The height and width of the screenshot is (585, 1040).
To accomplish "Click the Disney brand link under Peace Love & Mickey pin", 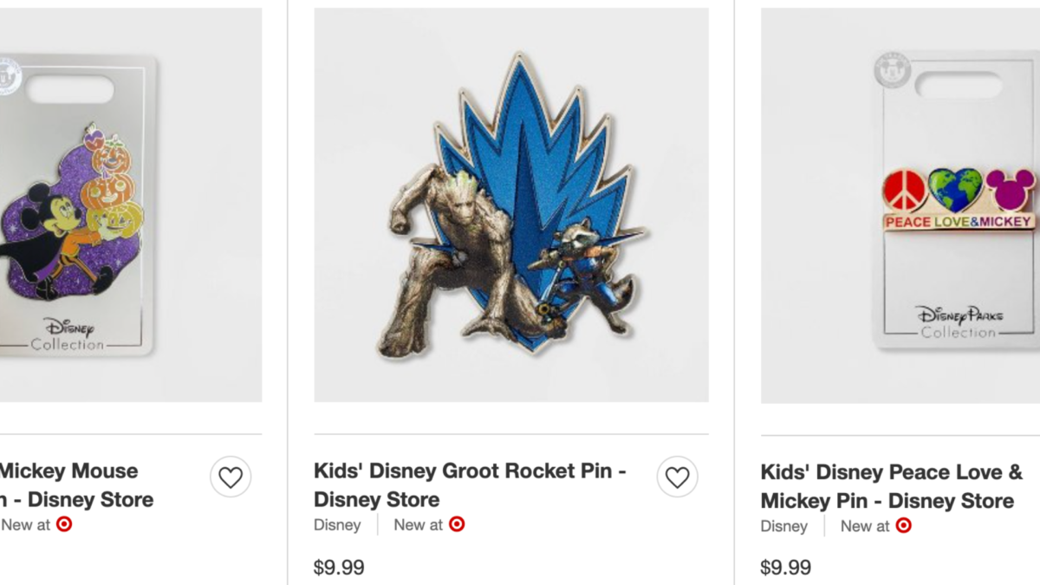I will [x=783, y=526].
